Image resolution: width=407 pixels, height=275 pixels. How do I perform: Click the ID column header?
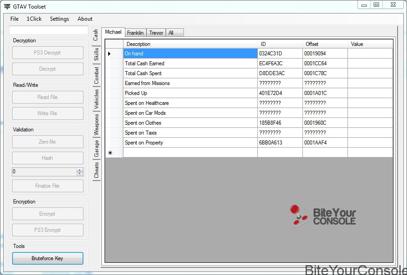point(280,44)
